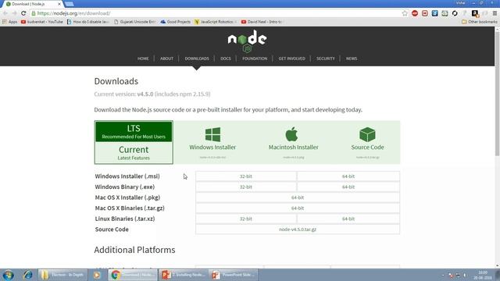Click the Node.js logo in header
This screenshot has width=500, height=281.
[x=247, y=41]
